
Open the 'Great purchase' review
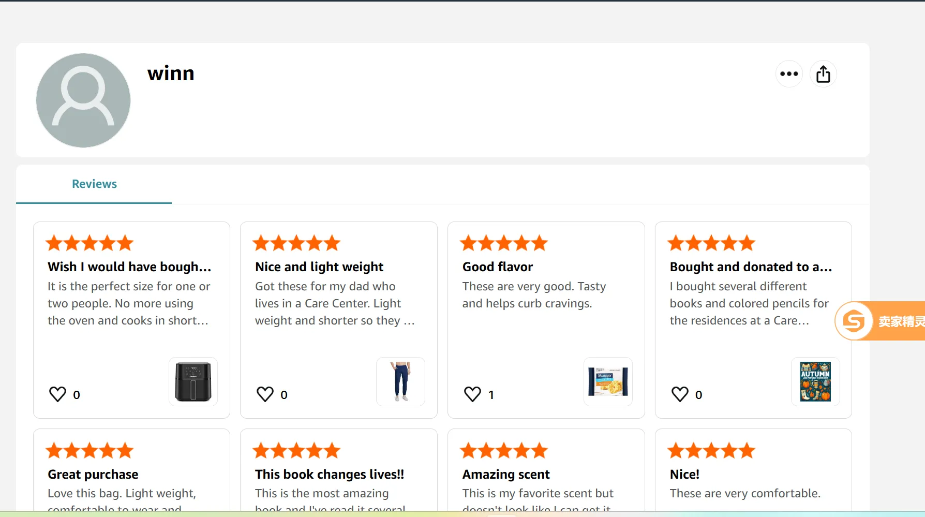coord(93,475)
